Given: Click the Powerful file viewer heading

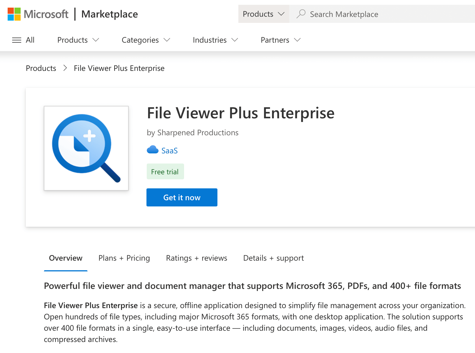Looking at the screenshot, I should pyautogui.click(x=252, y=286).
